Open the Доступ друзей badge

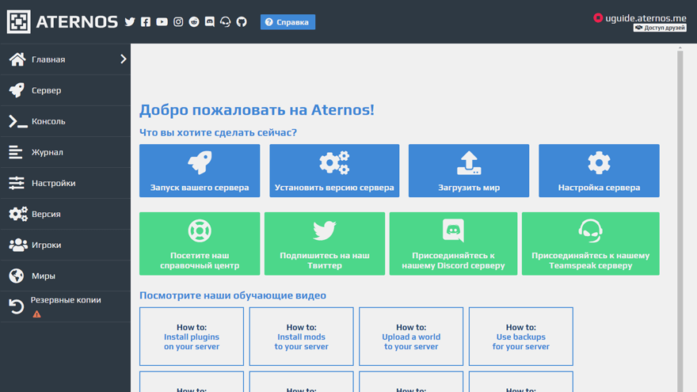click(x=660, y=28)
